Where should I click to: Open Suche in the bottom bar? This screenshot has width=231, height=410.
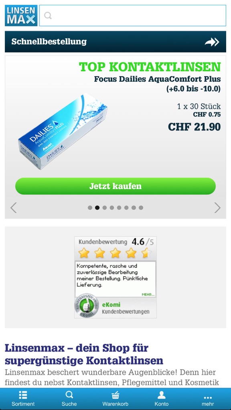pos(69,398)
